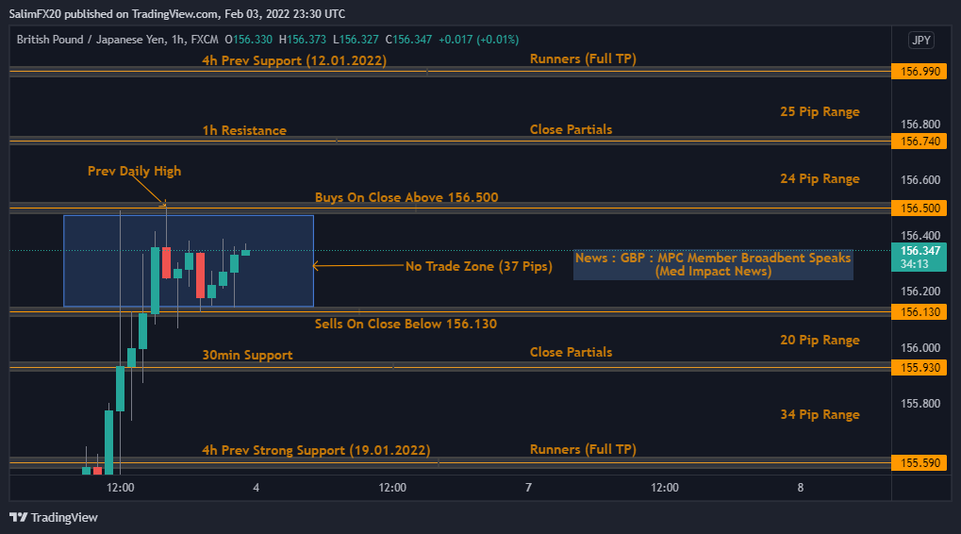Click the 156.500 orange price label
The height and width of the screenshot is (534, 961).
point(918,209)
